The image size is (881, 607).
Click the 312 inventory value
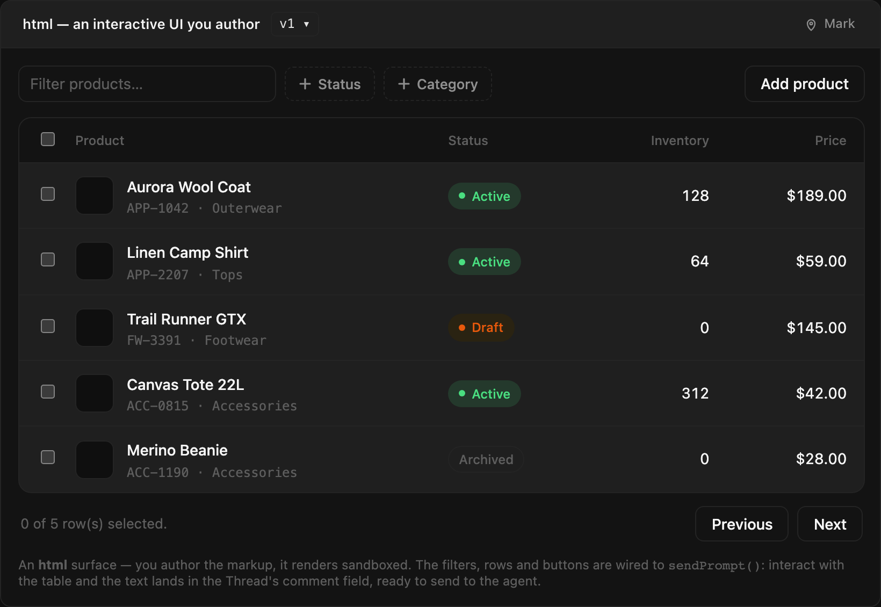pos(695,393)
